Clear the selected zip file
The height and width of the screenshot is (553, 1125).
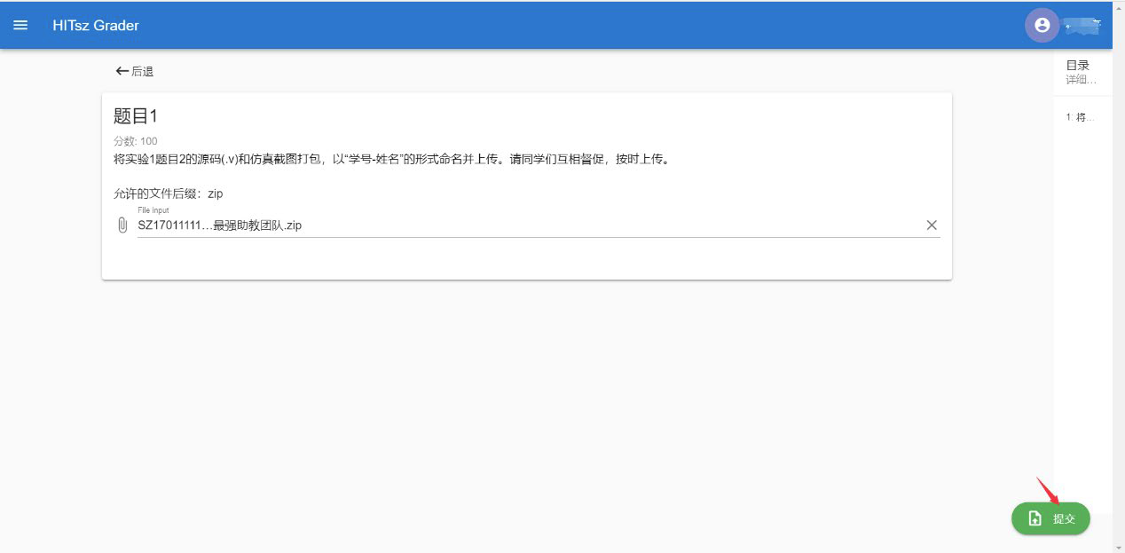pos(932,225)
